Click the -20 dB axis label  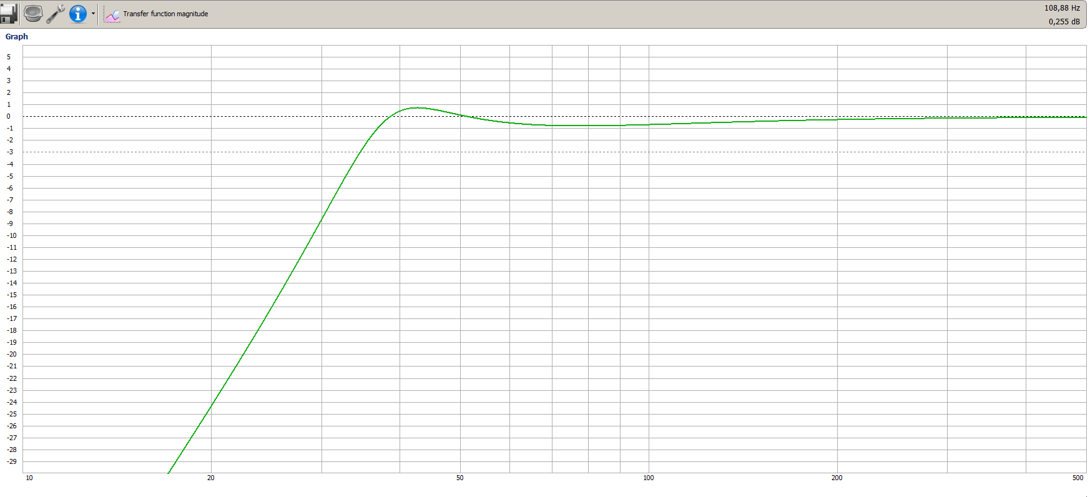pos(12,355)
